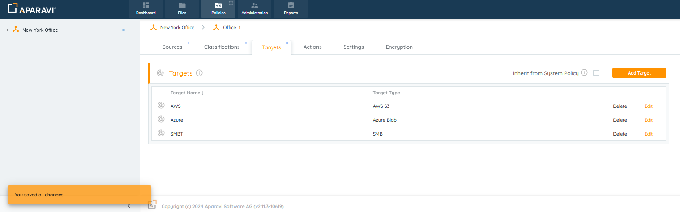Edit the SMBT target
The height and width of the screenshot is (212, 680).
(x=648, y=134)
